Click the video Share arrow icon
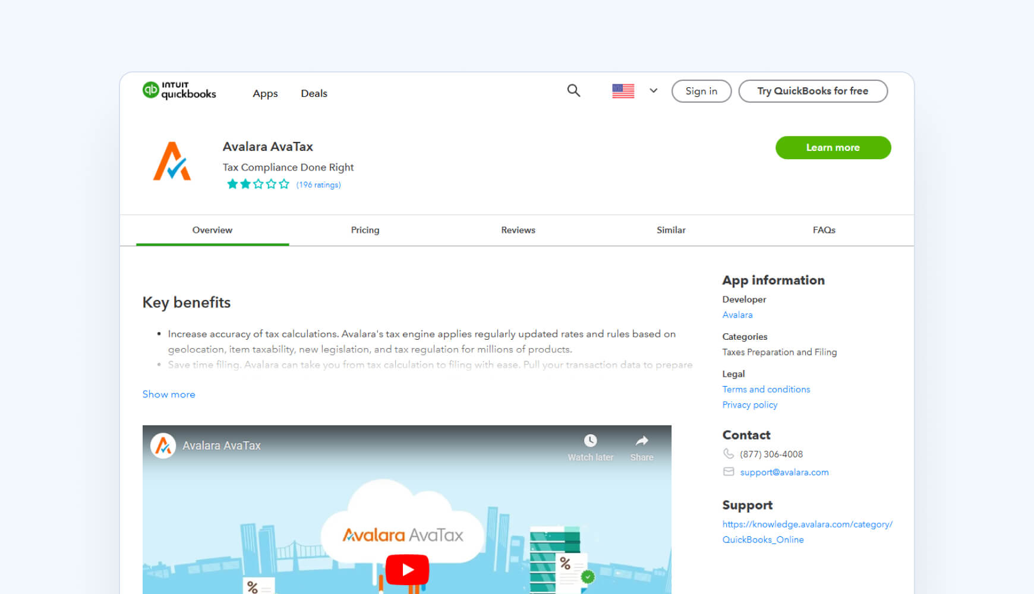 click(642, 440)
